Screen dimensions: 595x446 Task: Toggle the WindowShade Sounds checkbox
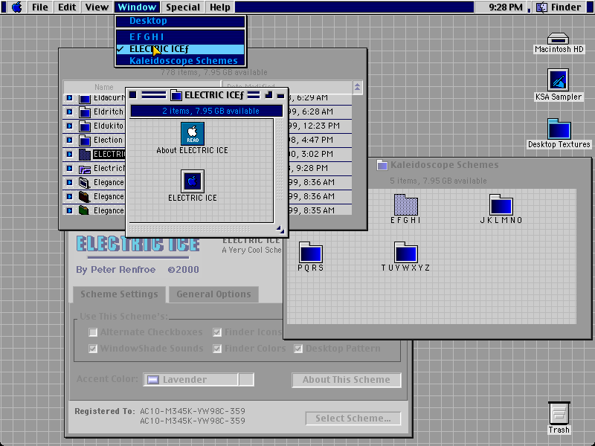tap(93, 349)
